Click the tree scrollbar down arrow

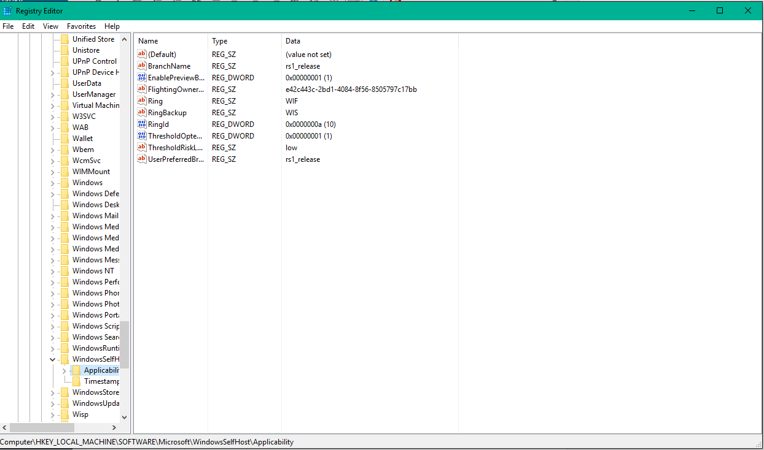(125, 417)
